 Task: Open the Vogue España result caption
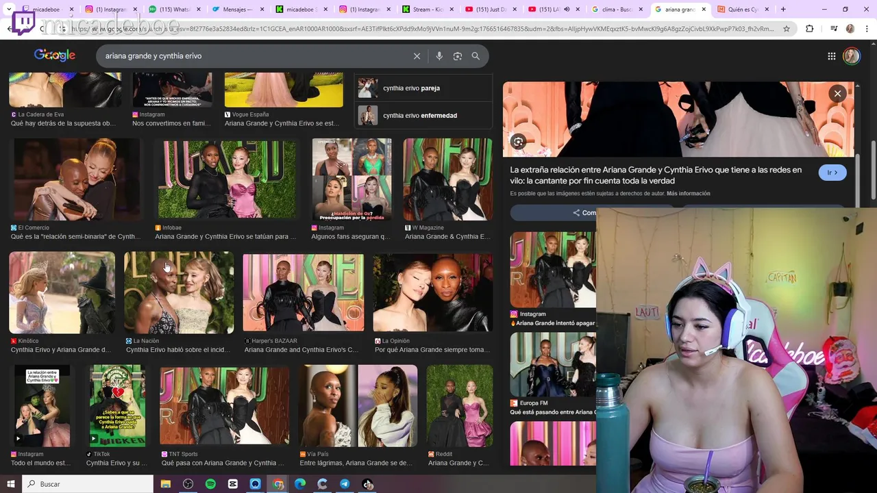tap(282, 124)
